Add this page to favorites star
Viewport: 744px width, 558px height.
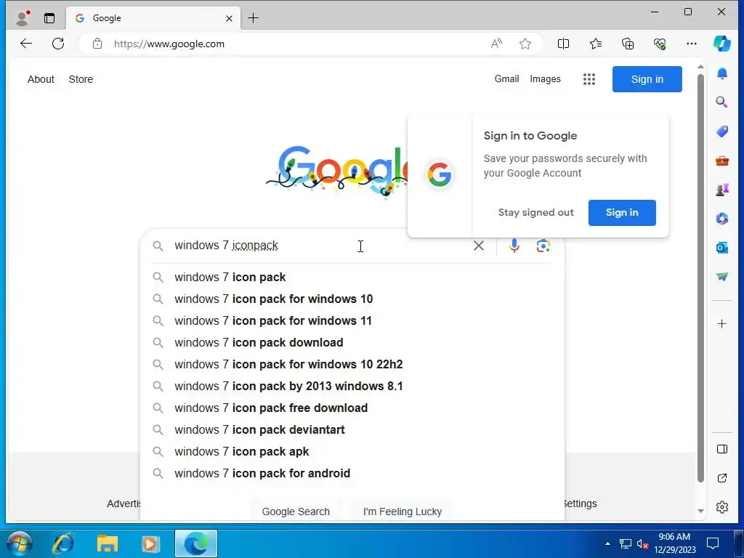tap(525, 44)
